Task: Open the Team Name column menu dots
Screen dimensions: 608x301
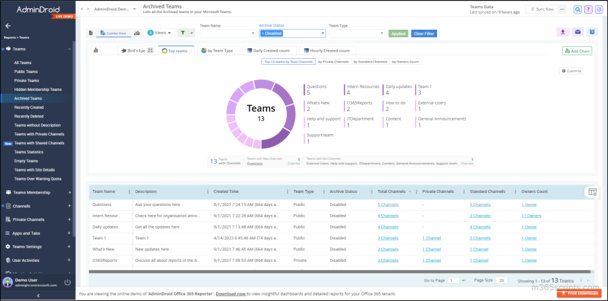Action: (129, 192)
